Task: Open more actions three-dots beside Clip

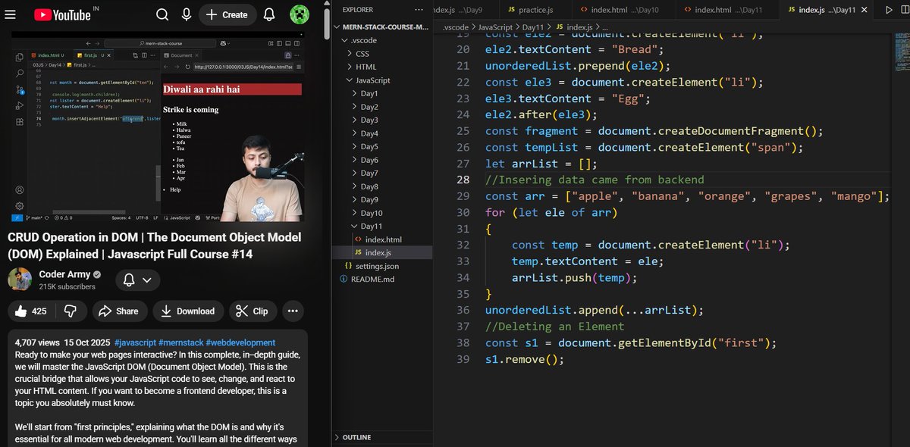Action: tap(293, 311)
